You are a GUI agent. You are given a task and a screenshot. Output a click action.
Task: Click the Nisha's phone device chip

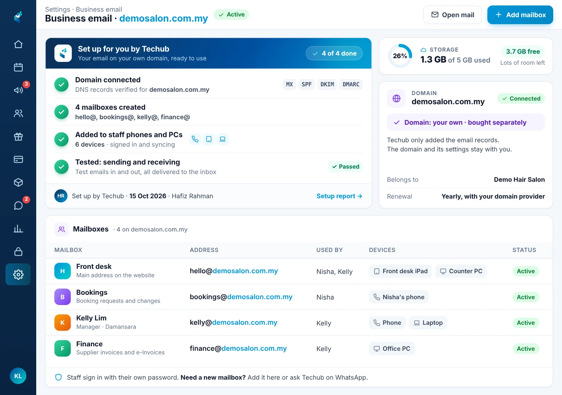[x=399, y=297]
